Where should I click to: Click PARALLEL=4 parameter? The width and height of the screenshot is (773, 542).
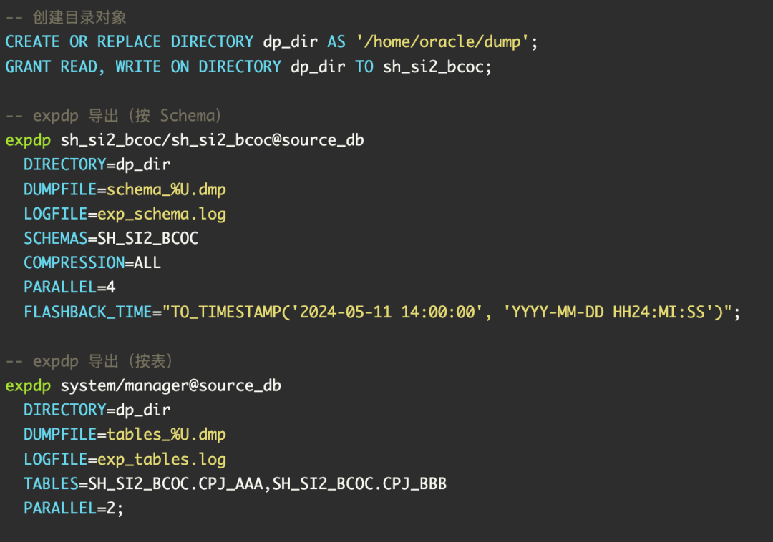tap(69, 287)
